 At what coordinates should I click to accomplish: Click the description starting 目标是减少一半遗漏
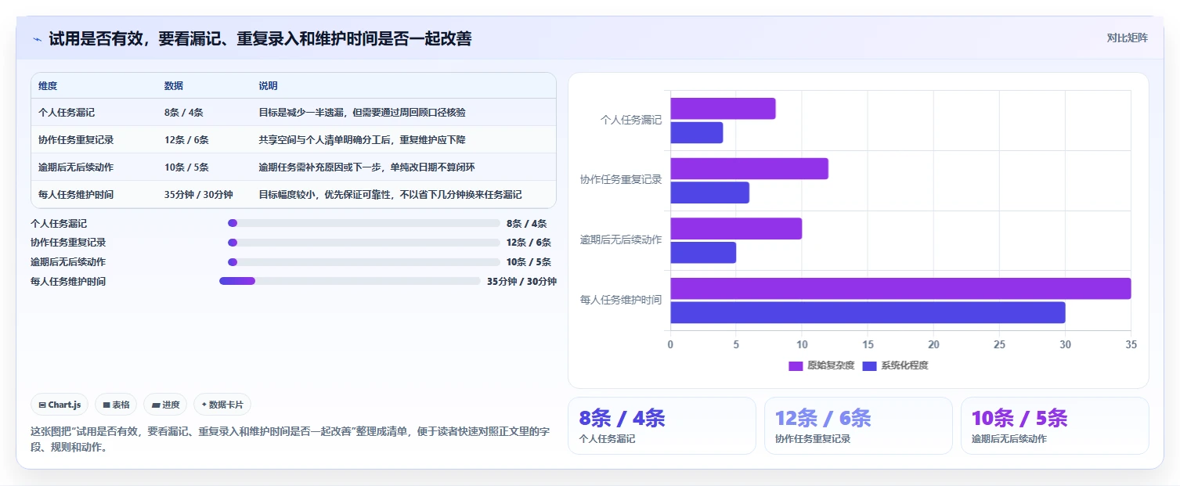pos(363,113)
